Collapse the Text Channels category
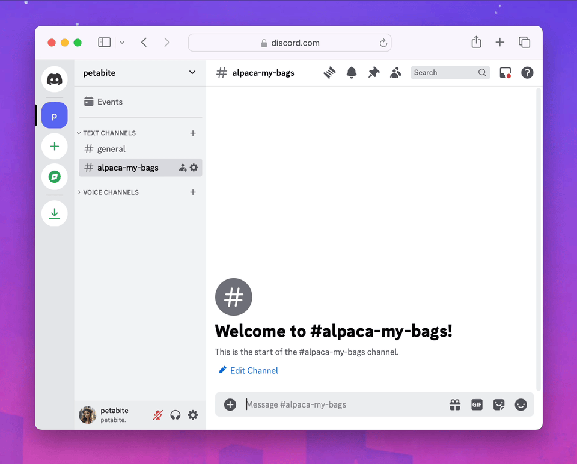The width and height of the screenshot is (577, 464). pyautogui.click(x=109, y=133)
